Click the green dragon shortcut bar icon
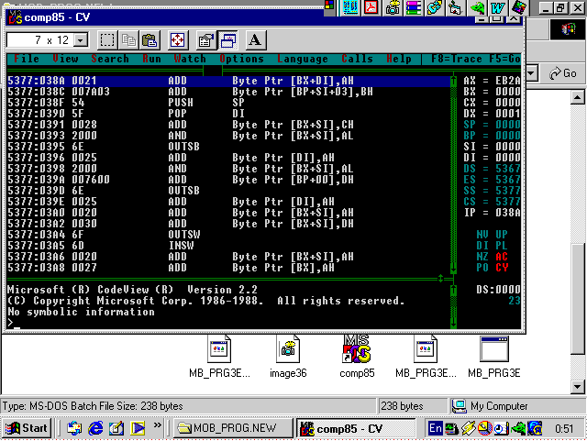This screenshot has width=587, height=441. [477, 7]
